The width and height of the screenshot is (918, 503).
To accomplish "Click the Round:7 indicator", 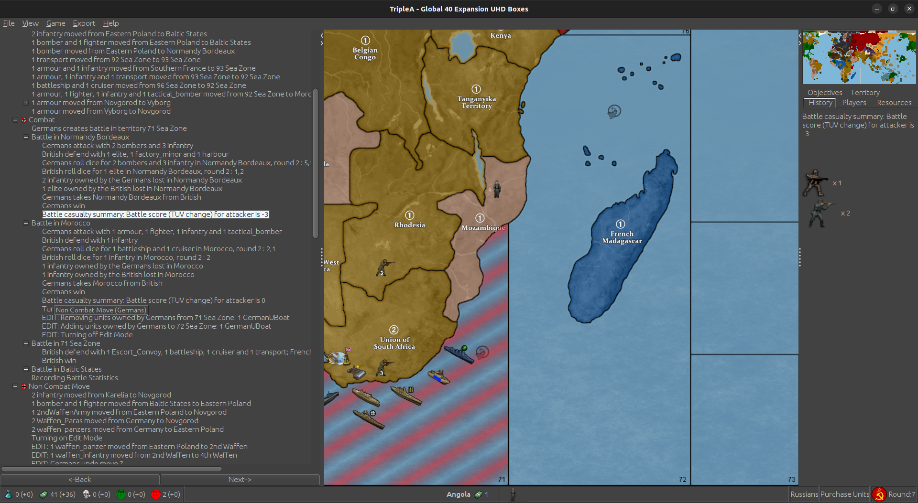I will pyautogui.click(x=902, y=494).
